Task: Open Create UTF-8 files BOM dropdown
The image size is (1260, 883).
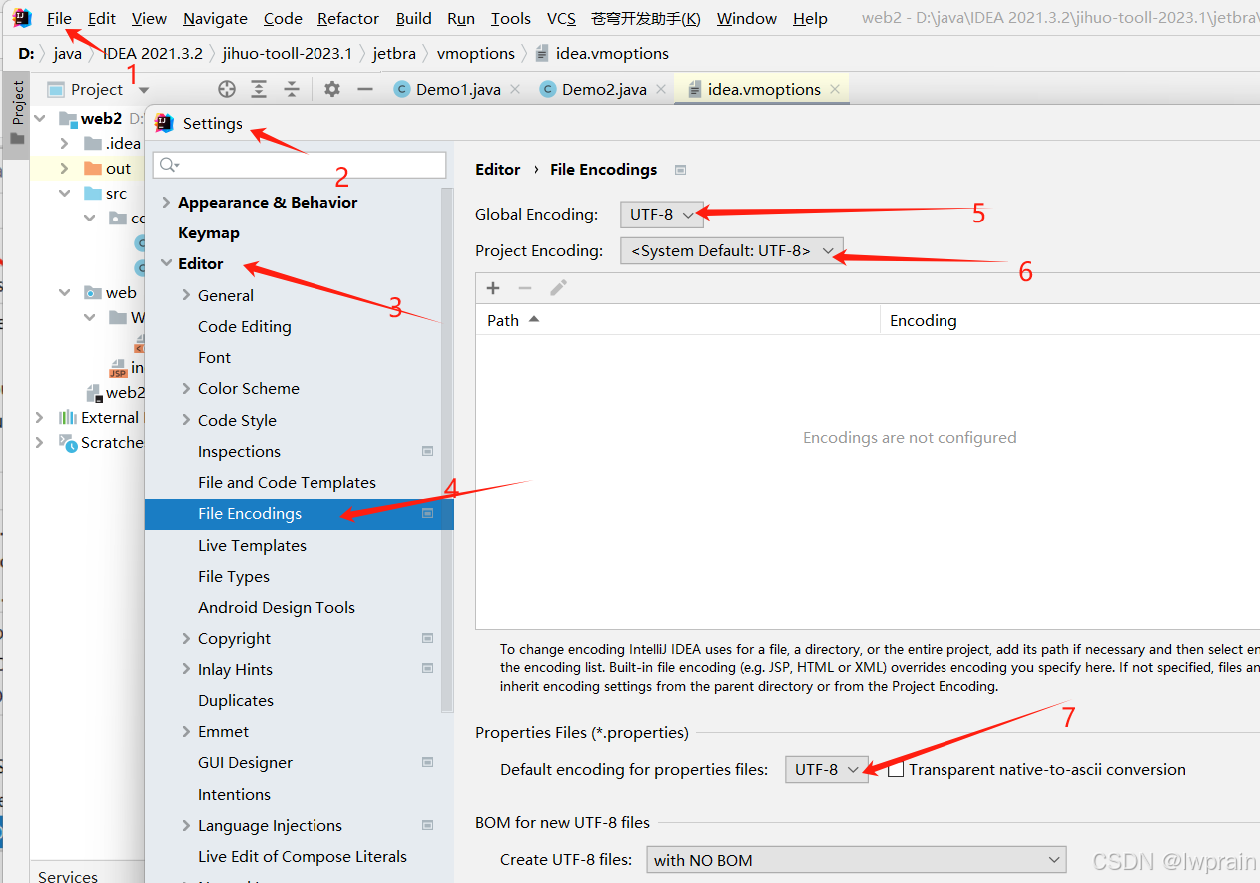Action: 857,860
